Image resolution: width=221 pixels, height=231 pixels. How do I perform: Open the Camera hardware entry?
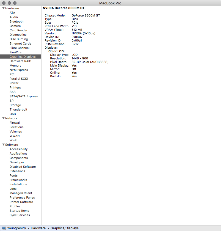click(15, 26)
